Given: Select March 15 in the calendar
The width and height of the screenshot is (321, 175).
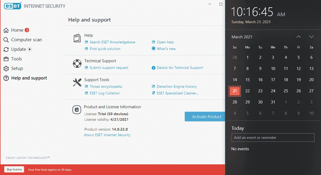Looking at the screenshot, I should pos(248,80).
